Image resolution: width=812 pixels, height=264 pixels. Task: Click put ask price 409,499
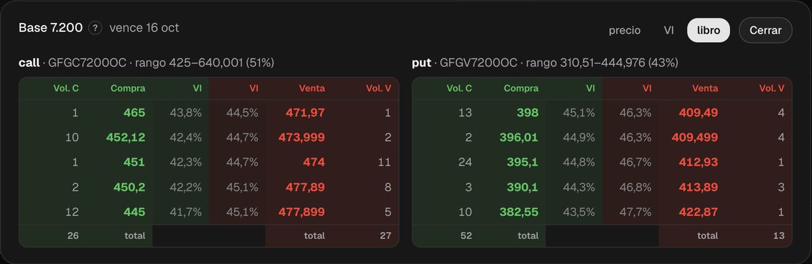click(x=695, y=137)
